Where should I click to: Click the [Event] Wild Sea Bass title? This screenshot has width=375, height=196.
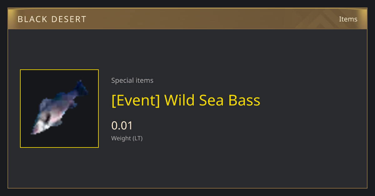tap(186, 100)
